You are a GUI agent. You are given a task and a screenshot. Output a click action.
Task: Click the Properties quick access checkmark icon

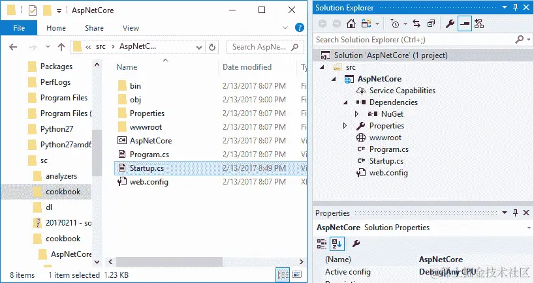pyautogui.click(x=33, y=10)
